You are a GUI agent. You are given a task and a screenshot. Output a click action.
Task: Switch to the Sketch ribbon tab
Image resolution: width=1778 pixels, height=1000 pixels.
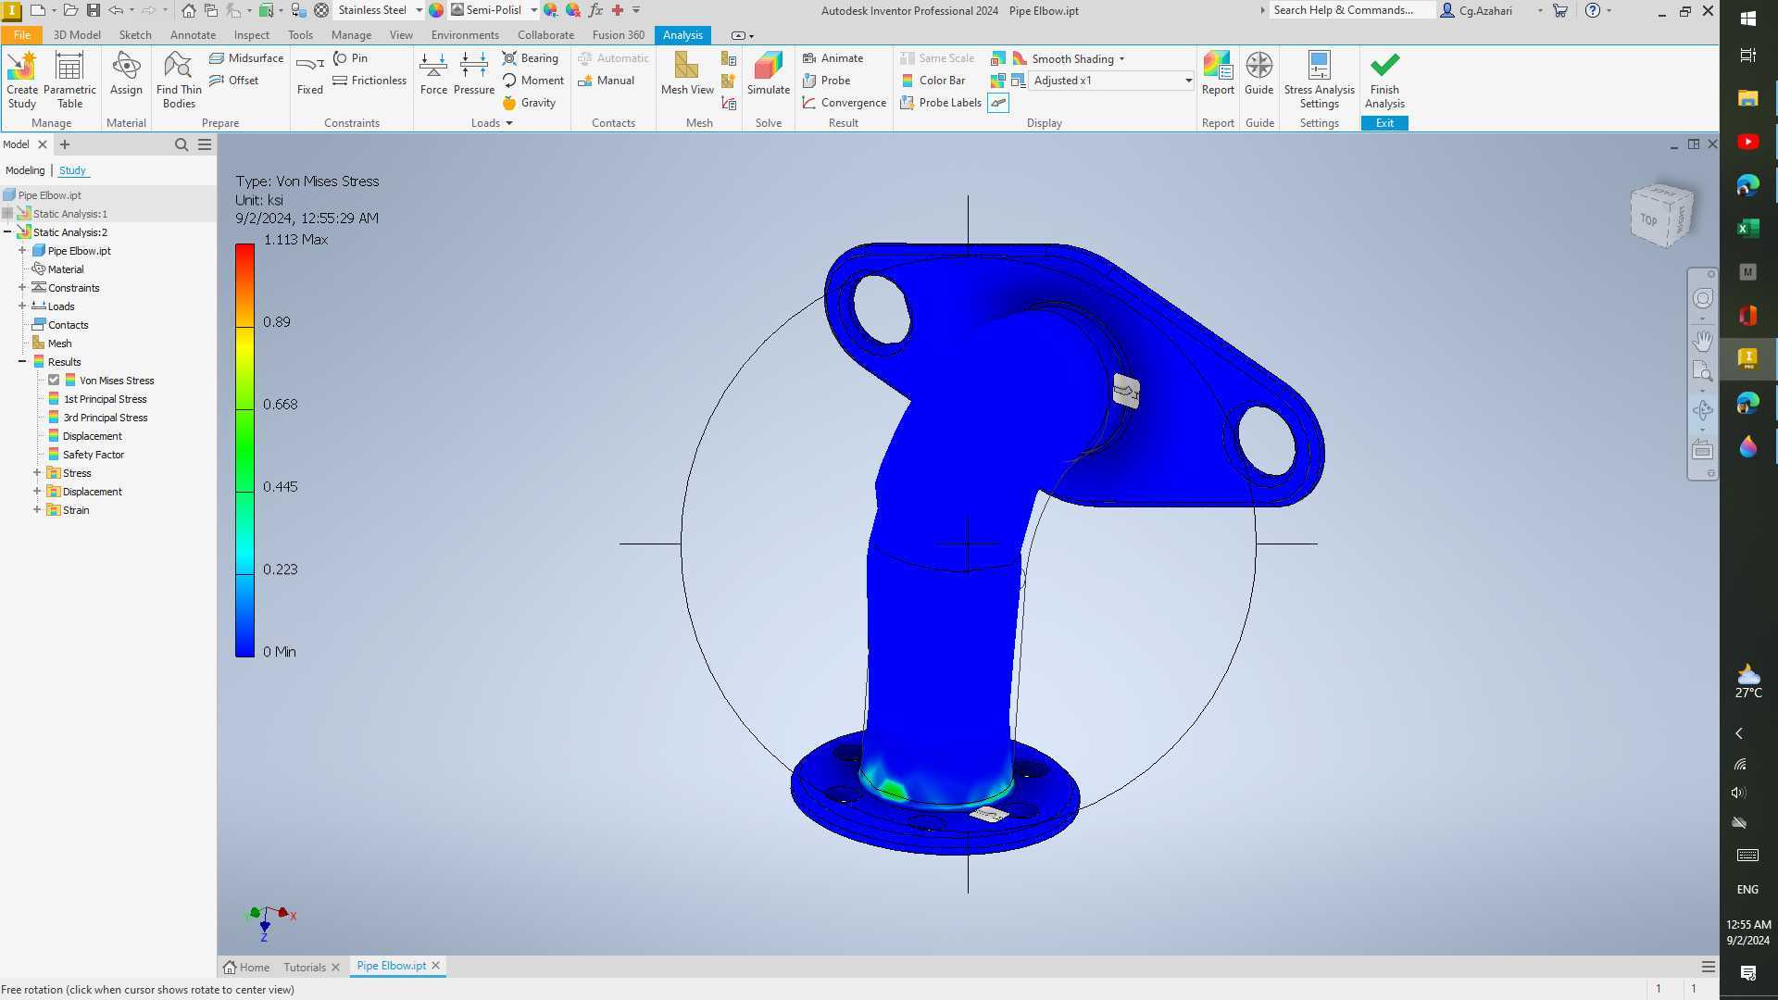tap(135, 34)
